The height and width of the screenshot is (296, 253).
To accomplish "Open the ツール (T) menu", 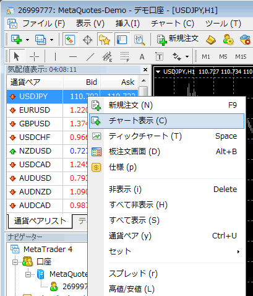I will (x=223, y=24).
